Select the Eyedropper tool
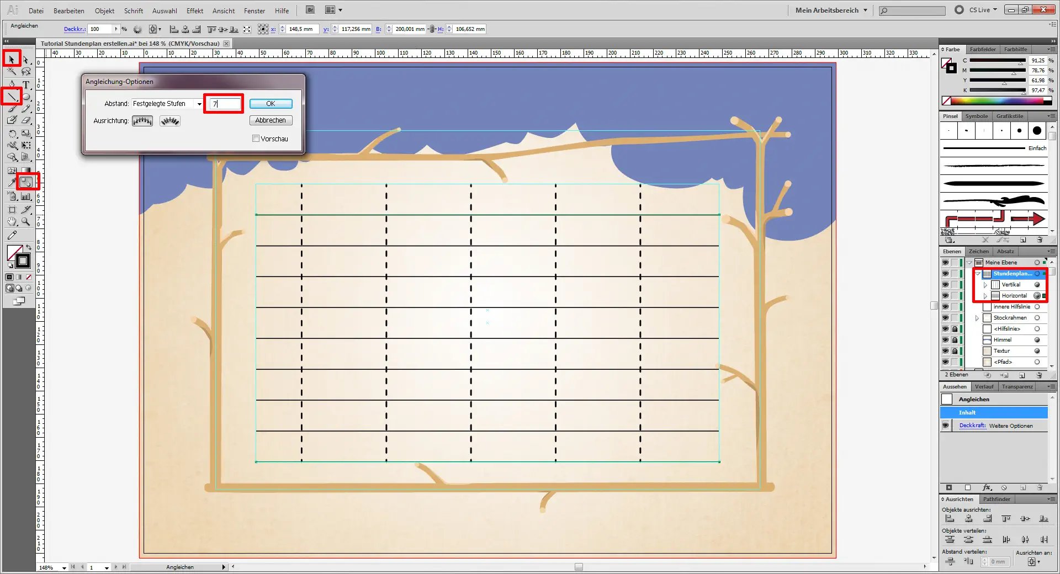The width and height of the screenshot is (1060, 574). click(x=12, y=182)
